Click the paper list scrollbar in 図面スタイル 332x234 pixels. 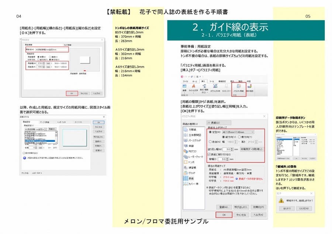coord(56,138)
